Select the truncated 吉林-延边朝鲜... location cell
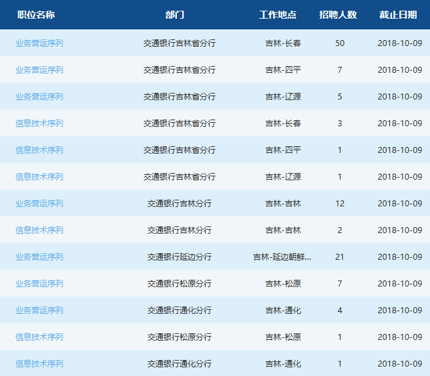 tap(282, 257)
